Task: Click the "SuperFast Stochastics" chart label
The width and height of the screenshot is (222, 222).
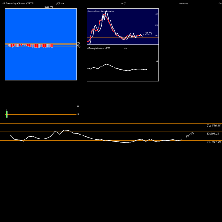Action: [100, 12]
